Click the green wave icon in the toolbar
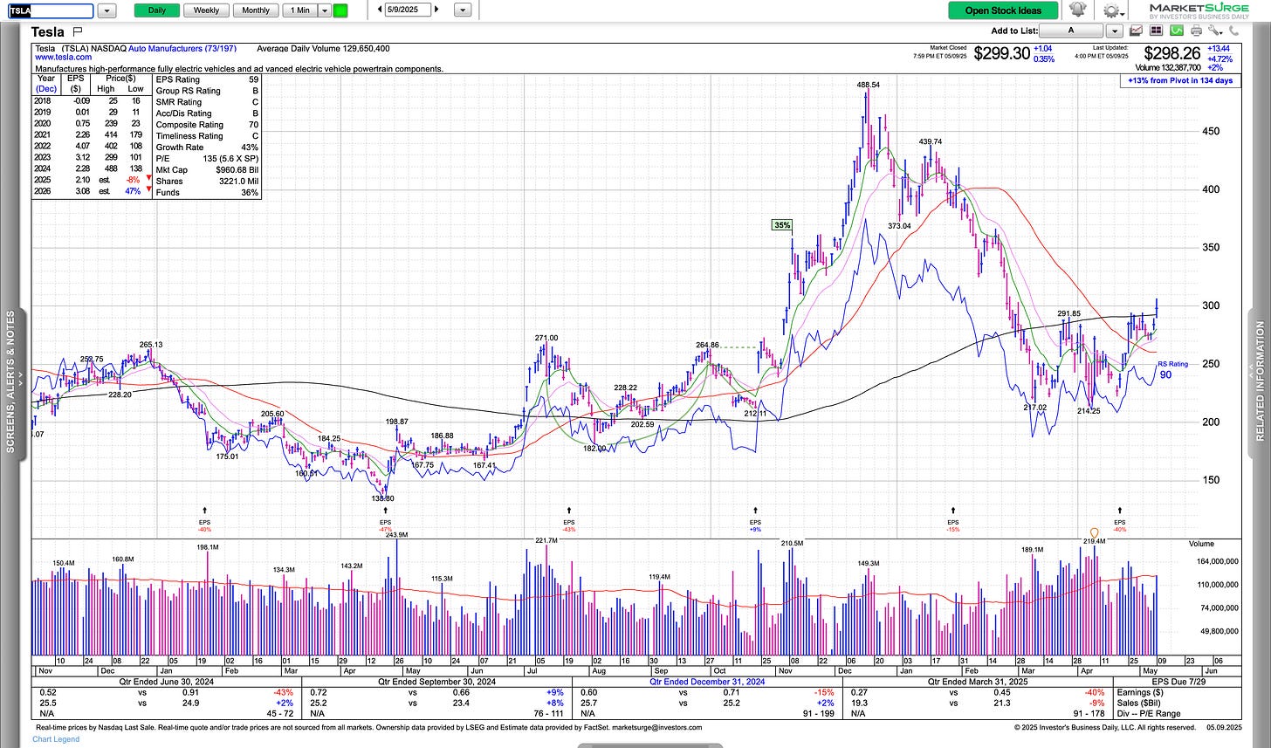1271x748 pixels. (x=1176, y=31)
